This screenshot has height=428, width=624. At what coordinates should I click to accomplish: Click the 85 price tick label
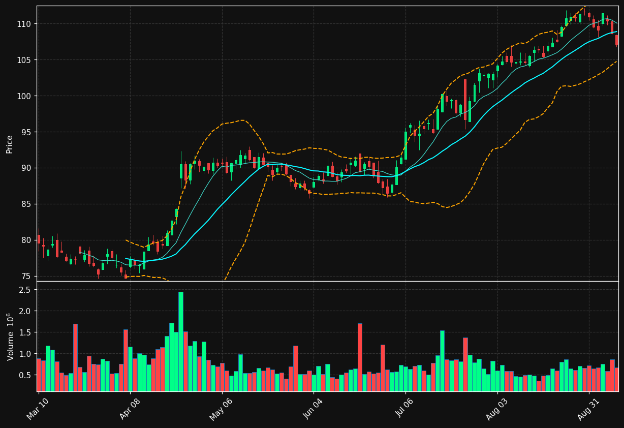tap(25, 204)
